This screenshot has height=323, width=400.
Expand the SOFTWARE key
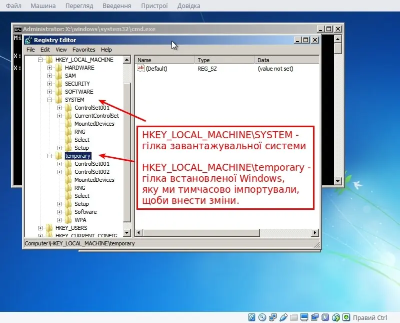click(x=49, y=92)
